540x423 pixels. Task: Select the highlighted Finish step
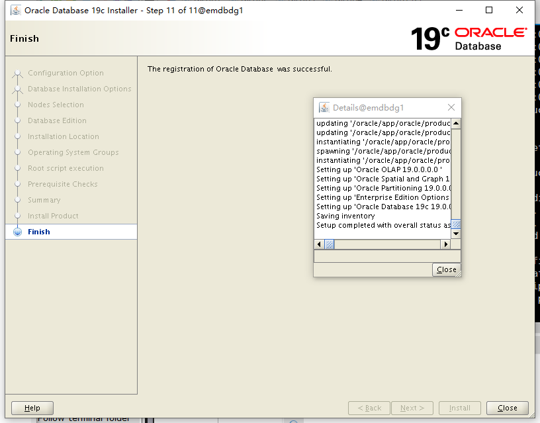(x=71, y=232)
